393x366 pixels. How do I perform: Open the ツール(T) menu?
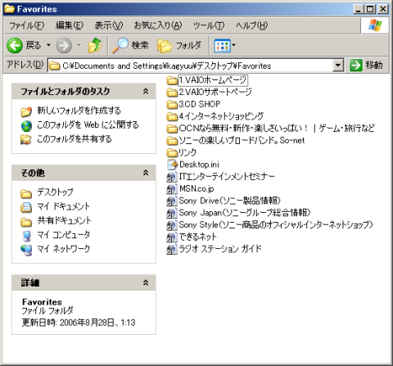(x=209, y=25)
